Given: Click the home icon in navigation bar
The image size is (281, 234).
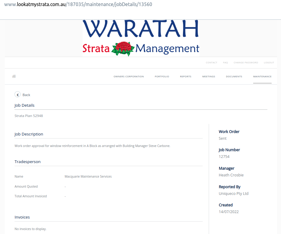Looking at the screenshot, I should tap(14, 76).
